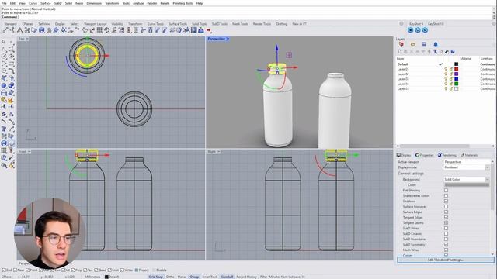Uncheck the Mesh Wires checkbox
The width and height of the screenshot is (497, 279).
click(446, 250)
